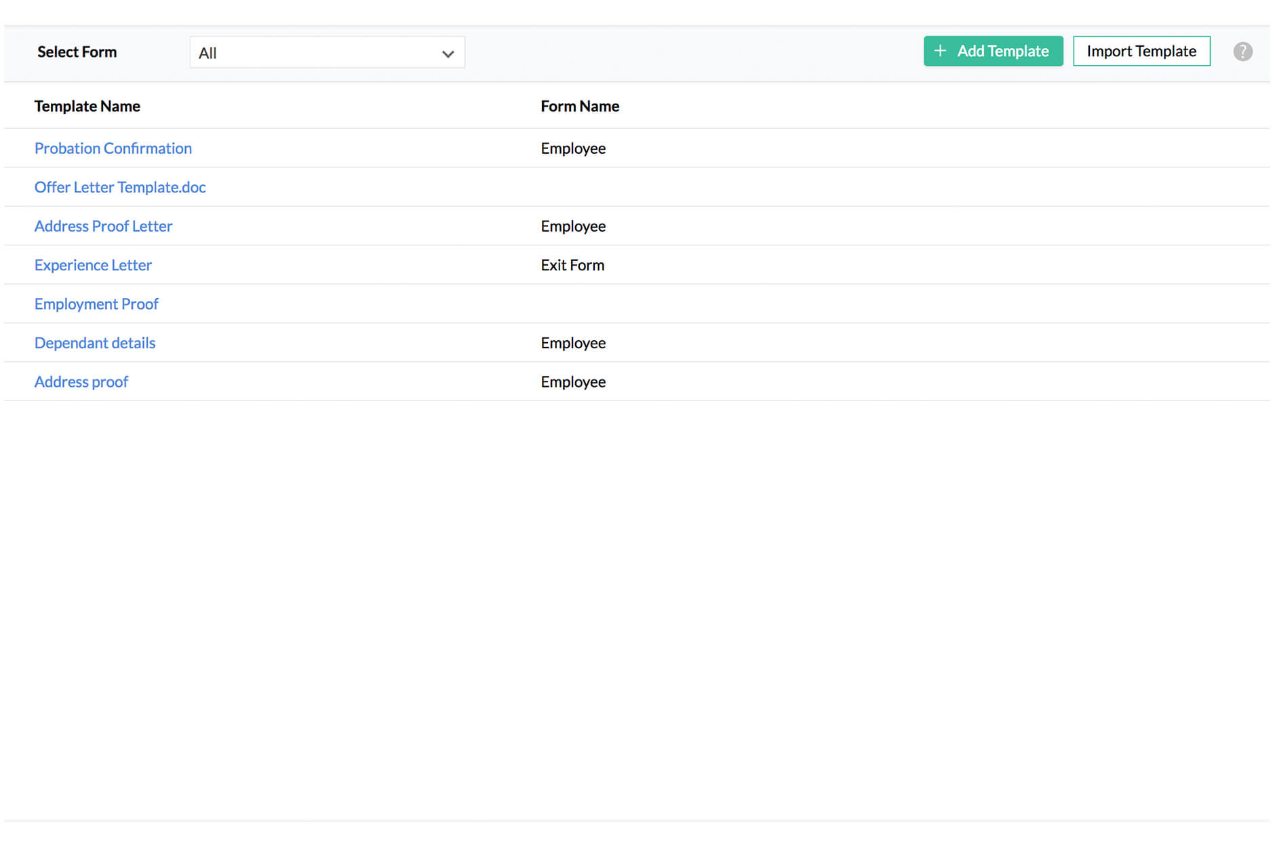Screen dimensions: 1275x847
Task: Open the Probation Confirmation template
Action: (x=113, y=148)
